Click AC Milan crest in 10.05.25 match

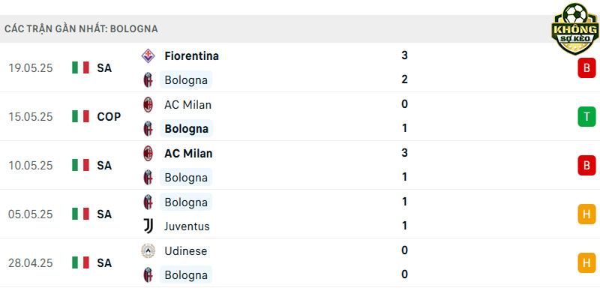tap(148, 154)
